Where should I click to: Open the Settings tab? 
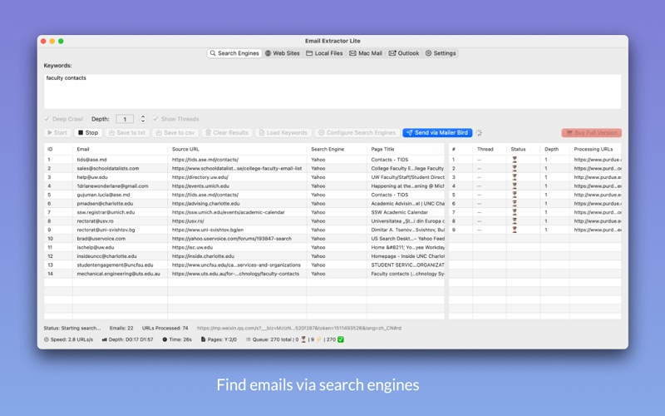(441, 53)
